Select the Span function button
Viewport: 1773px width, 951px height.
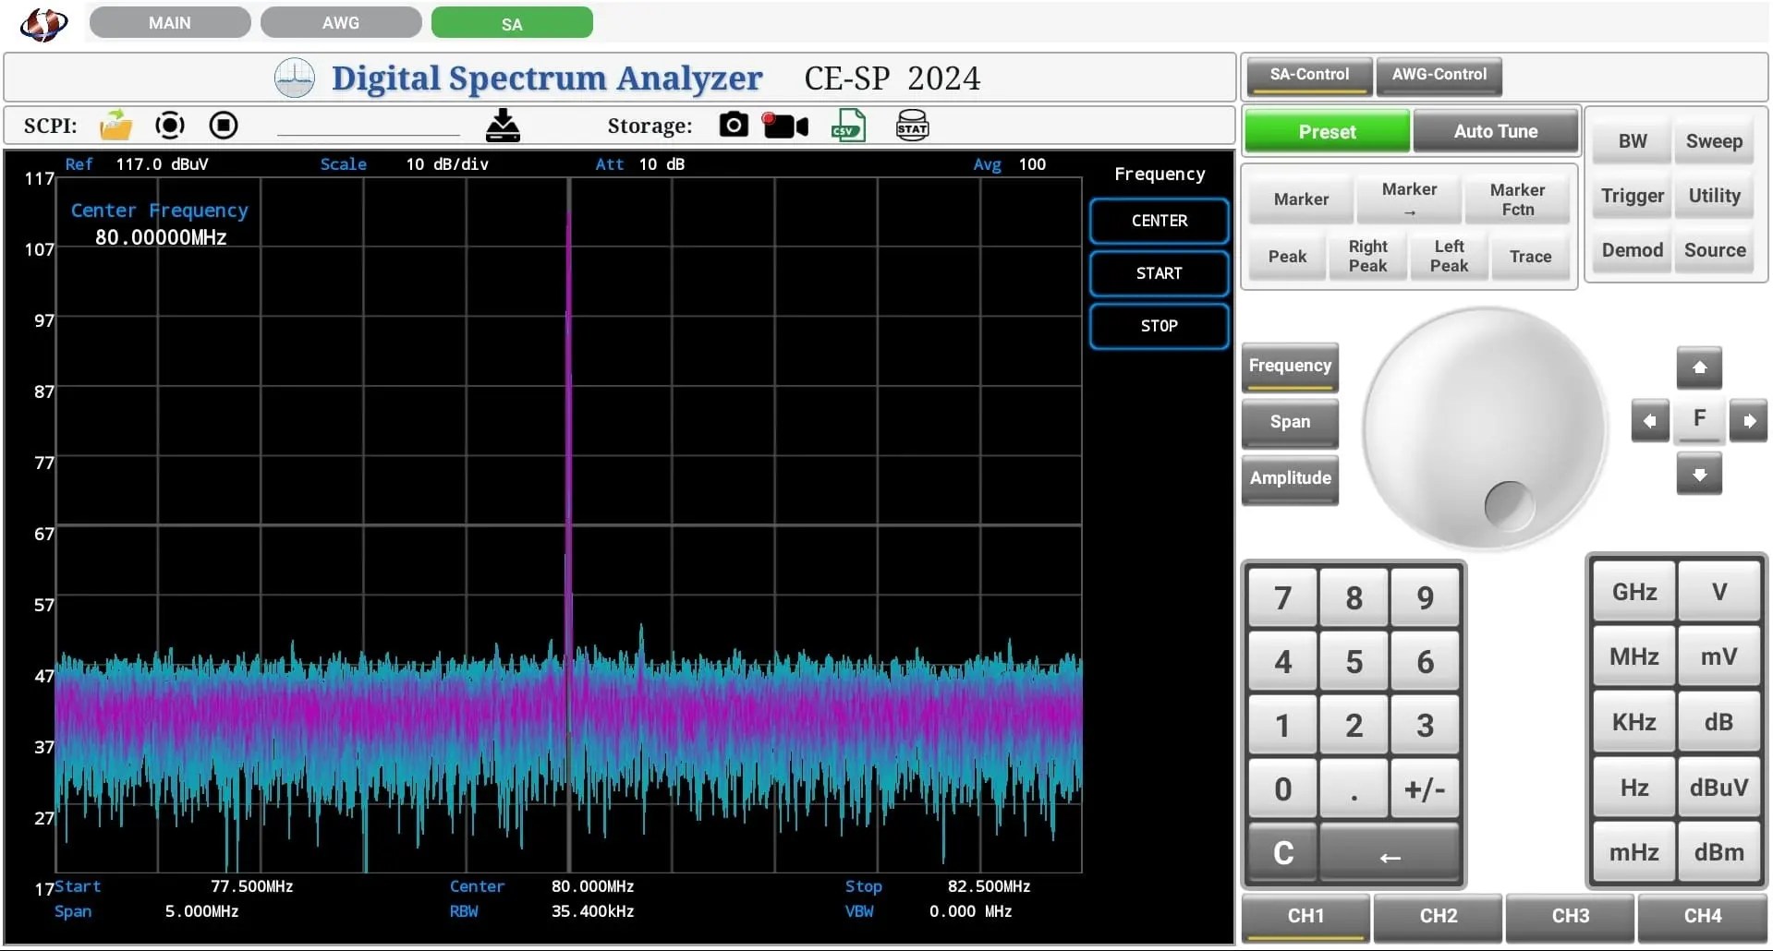pyautogui.click(x=1290, y=423)
